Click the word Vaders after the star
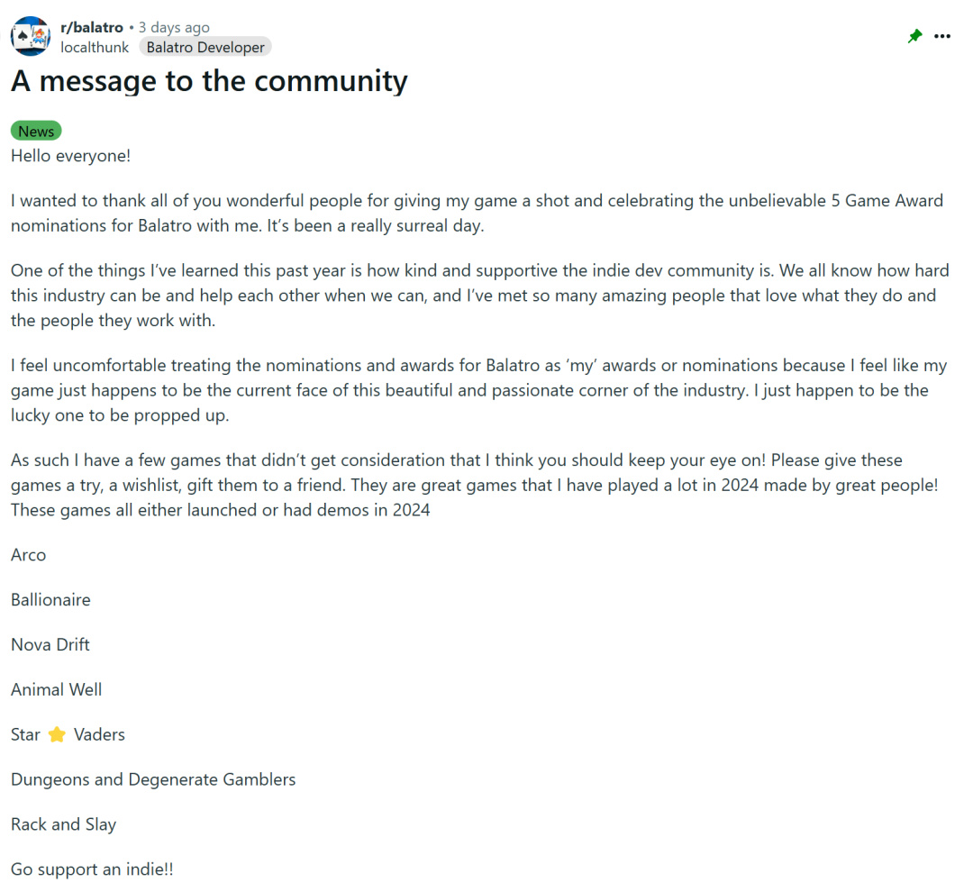This screenshot has height=892, width=973. pyautogui.click(x=99, y=735)
